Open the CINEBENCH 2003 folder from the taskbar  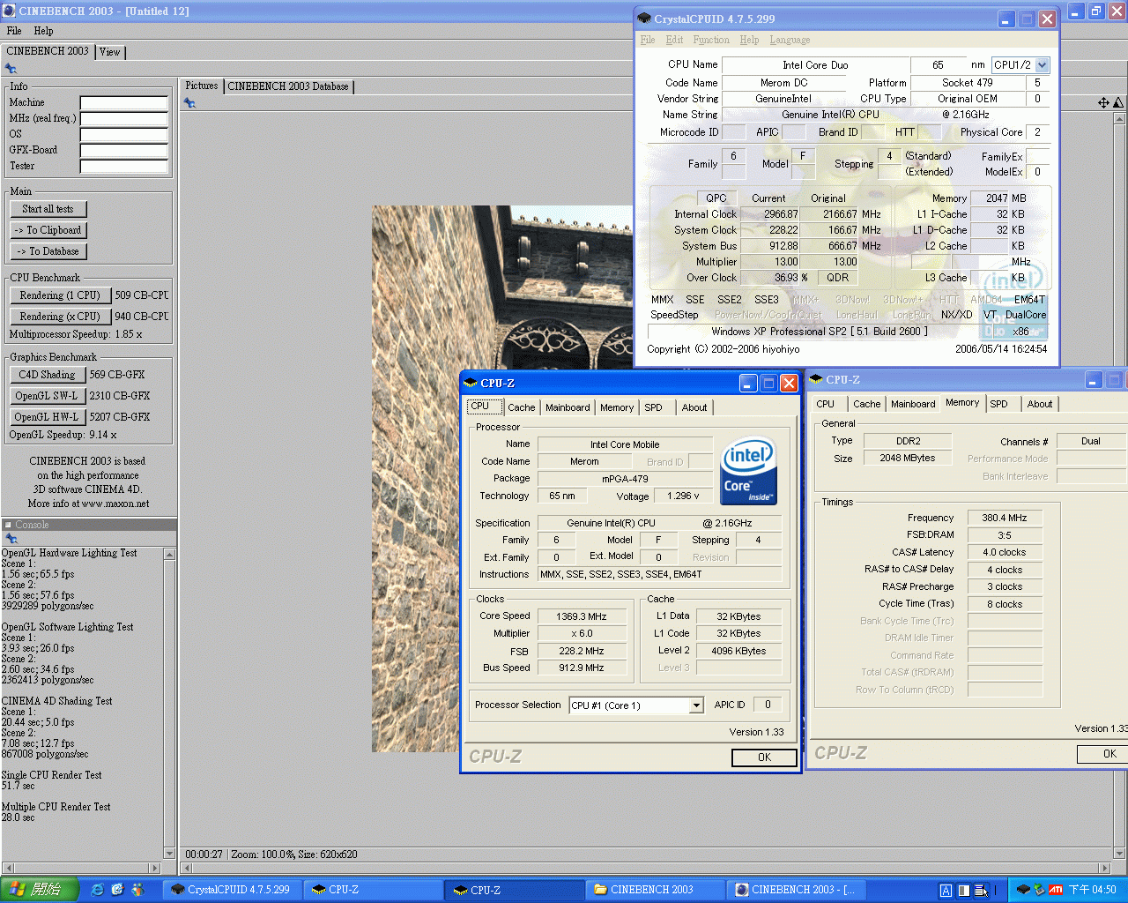pyautogui.click(x=657, y=890)
